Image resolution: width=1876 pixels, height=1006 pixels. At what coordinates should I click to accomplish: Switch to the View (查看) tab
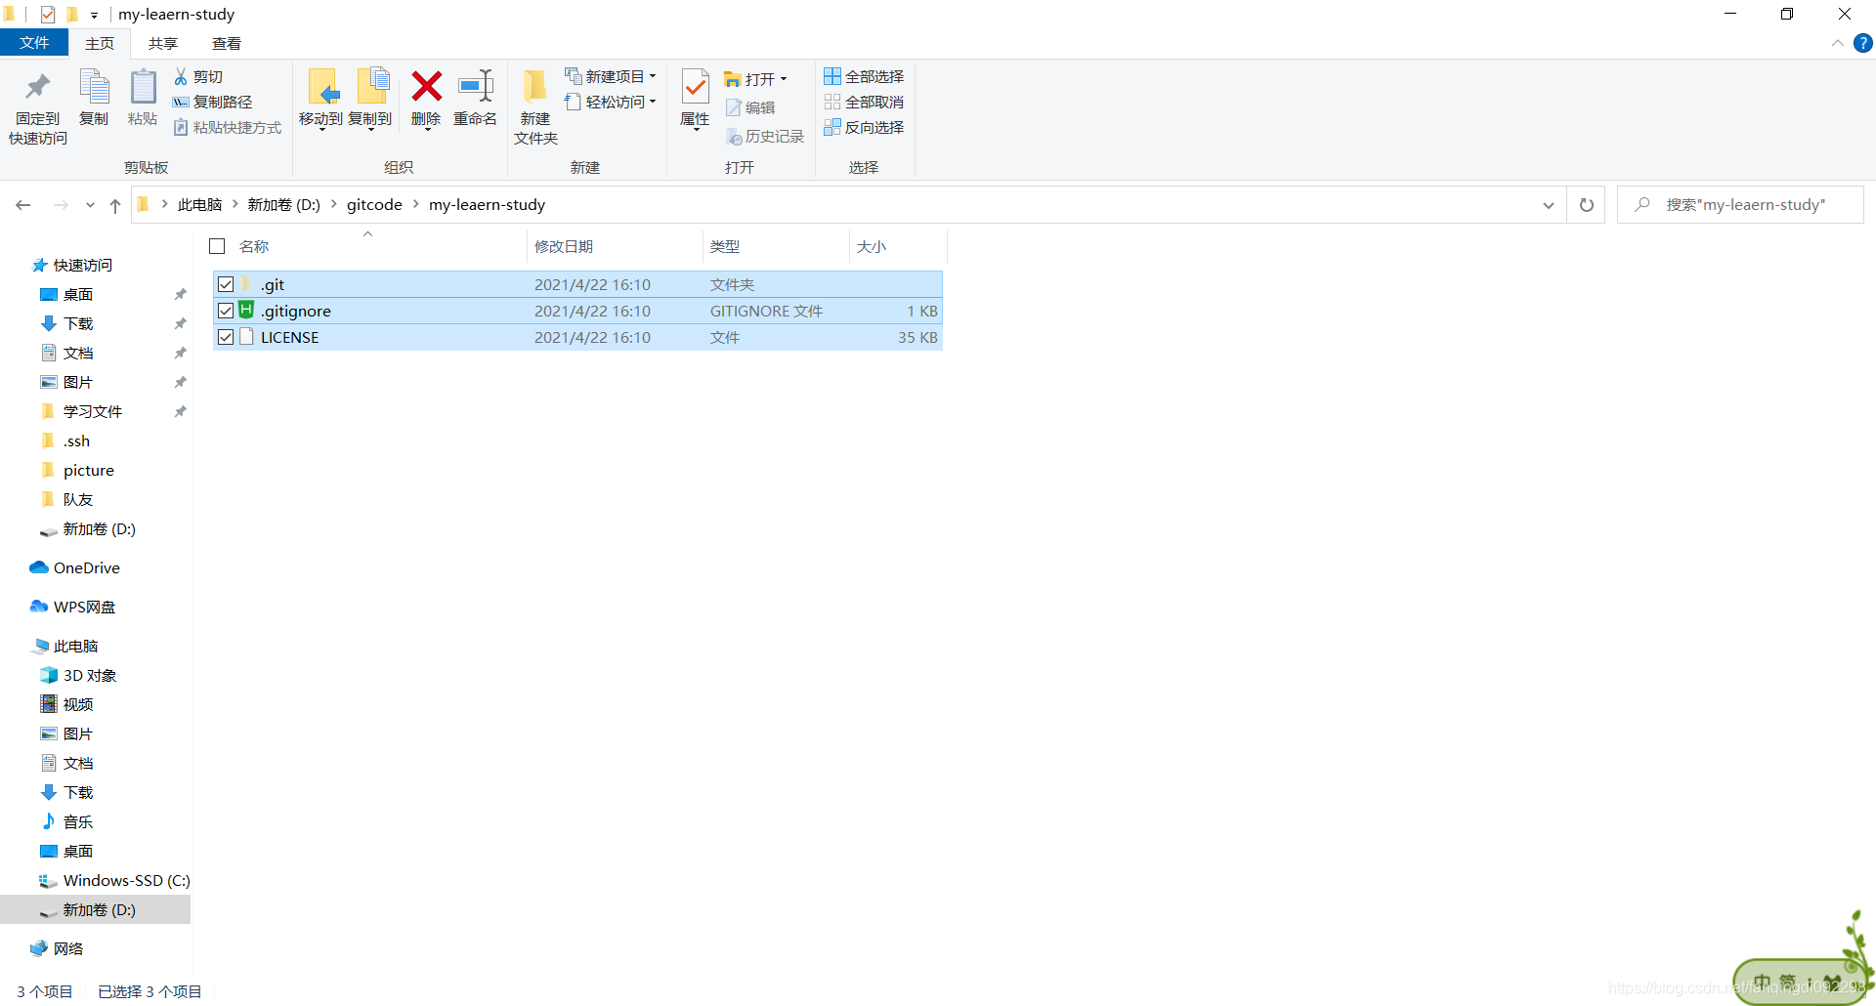coord(227,43)
